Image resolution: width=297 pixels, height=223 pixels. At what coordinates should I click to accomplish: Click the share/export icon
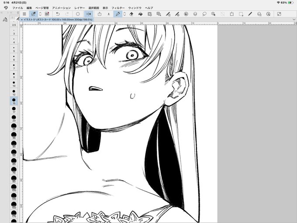coord(100,14)
